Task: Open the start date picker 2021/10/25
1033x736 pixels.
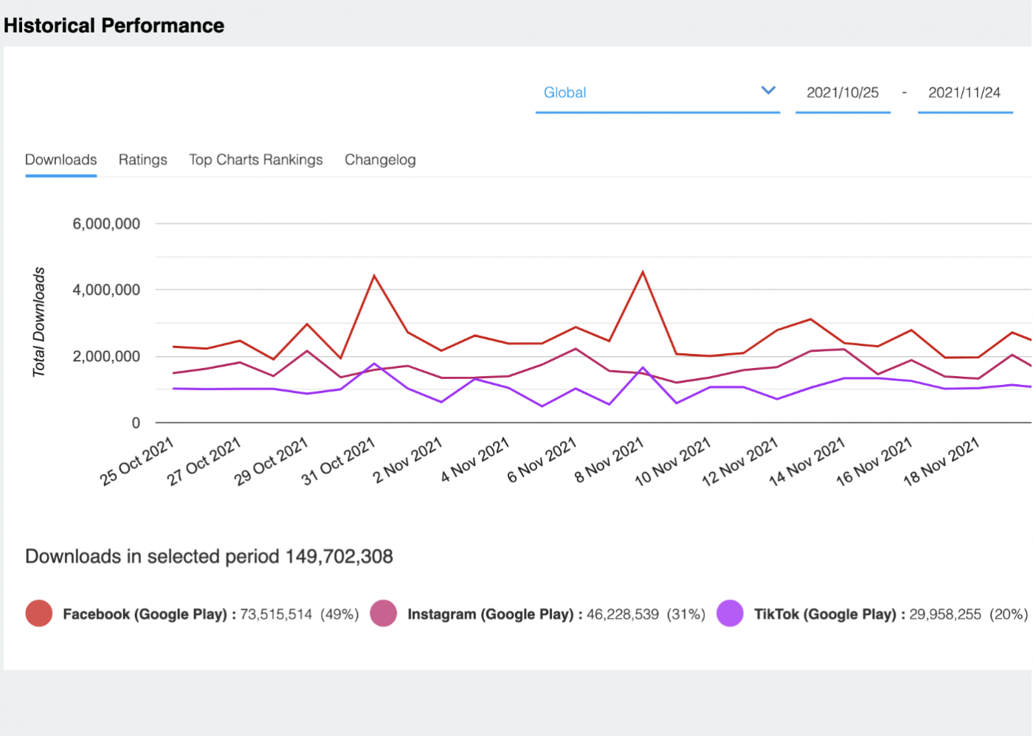Action: 843,92
